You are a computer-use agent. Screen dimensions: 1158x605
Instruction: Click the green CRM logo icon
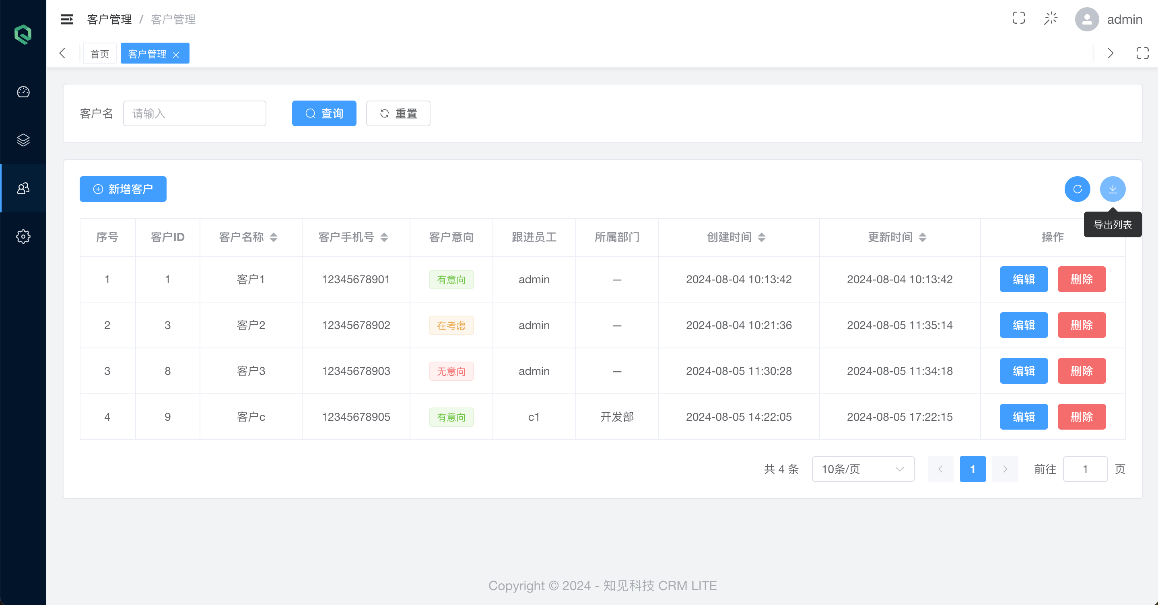click(23, 35)
